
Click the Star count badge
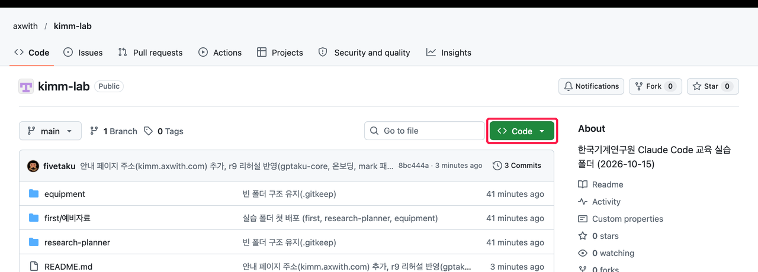click(727, 86)
